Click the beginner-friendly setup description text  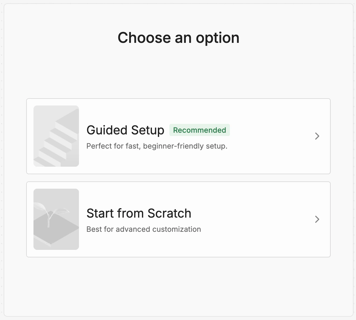(157, 146)
